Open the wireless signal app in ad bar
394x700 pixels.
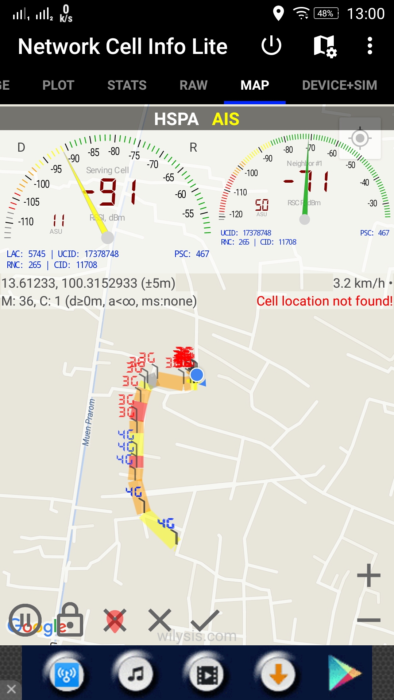coord(66,674)
